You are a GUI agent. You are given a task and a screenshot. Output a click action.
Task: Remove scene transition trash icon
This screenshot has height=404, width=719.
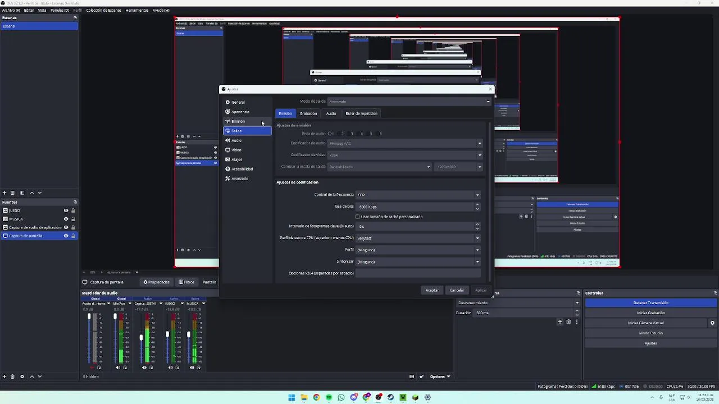point(568,322)
